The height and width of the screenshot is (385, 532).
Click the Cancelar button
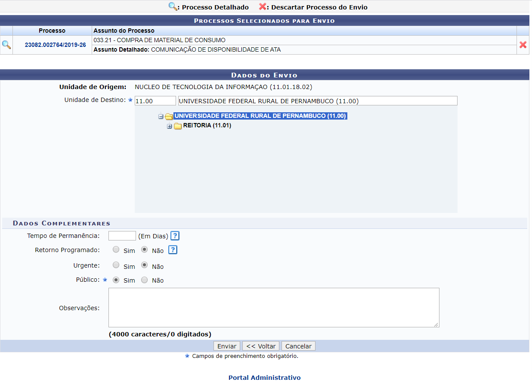coord(298,346)
